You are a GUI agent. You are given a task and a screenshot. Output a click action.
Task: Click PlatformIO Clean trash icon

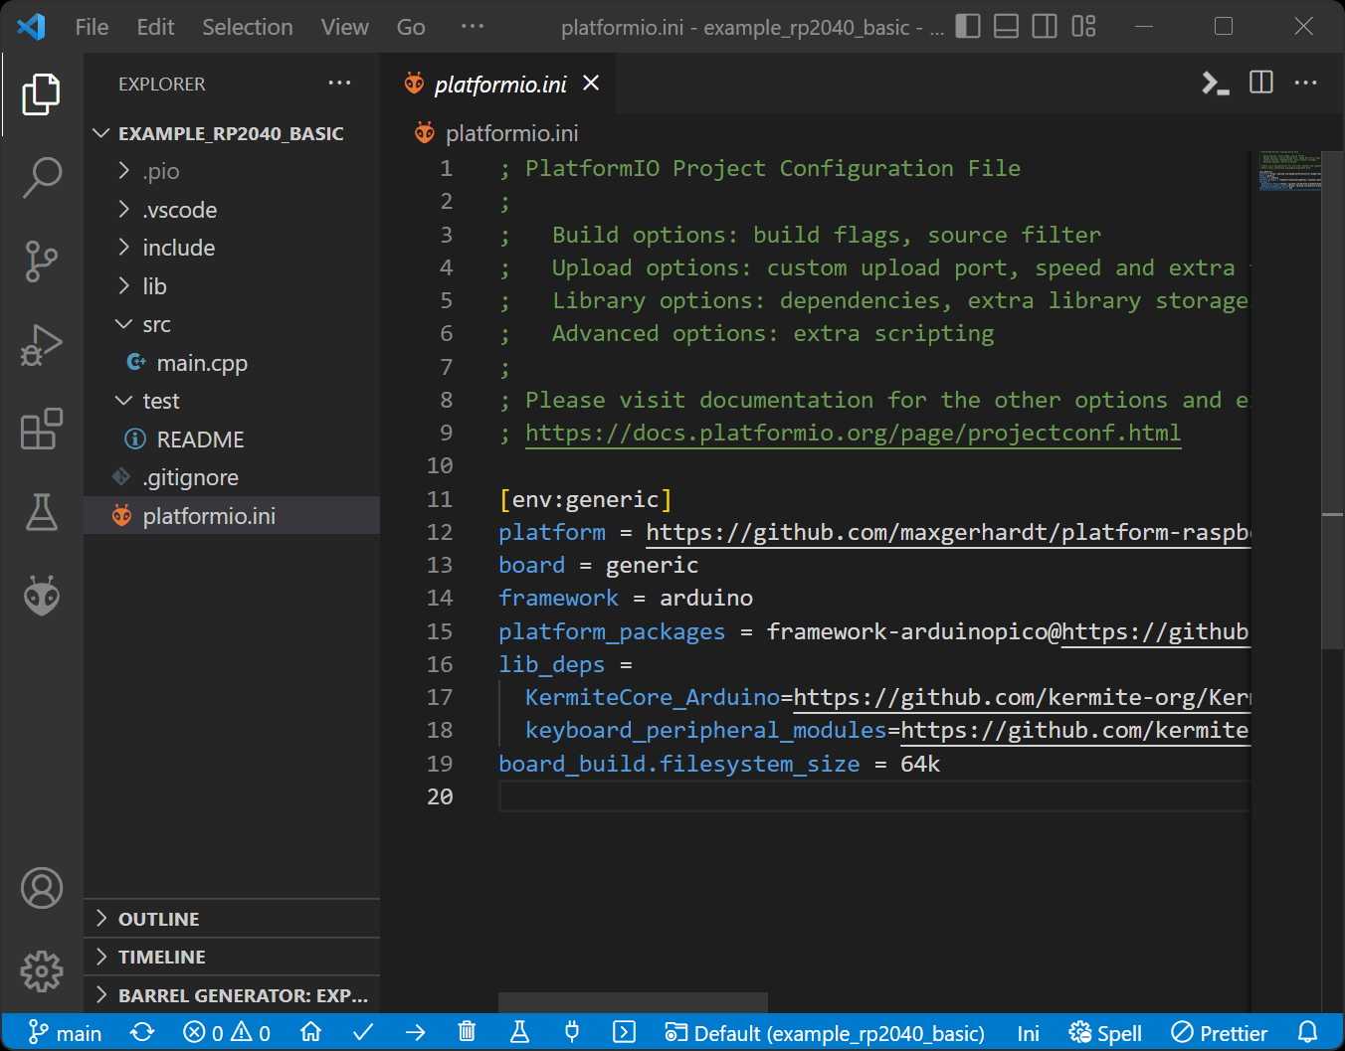[x=467, y=1033]
